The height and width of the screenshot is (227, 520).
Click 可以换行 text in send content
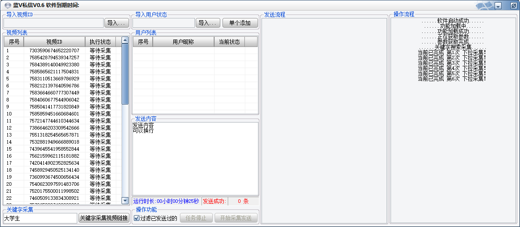pos(143,131)
